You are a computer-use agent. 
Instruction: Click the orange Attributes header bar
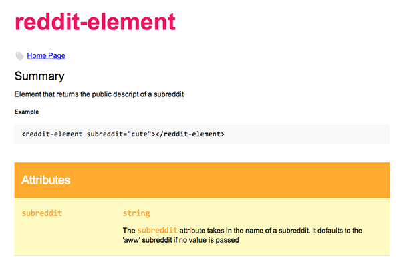(202, 180)
